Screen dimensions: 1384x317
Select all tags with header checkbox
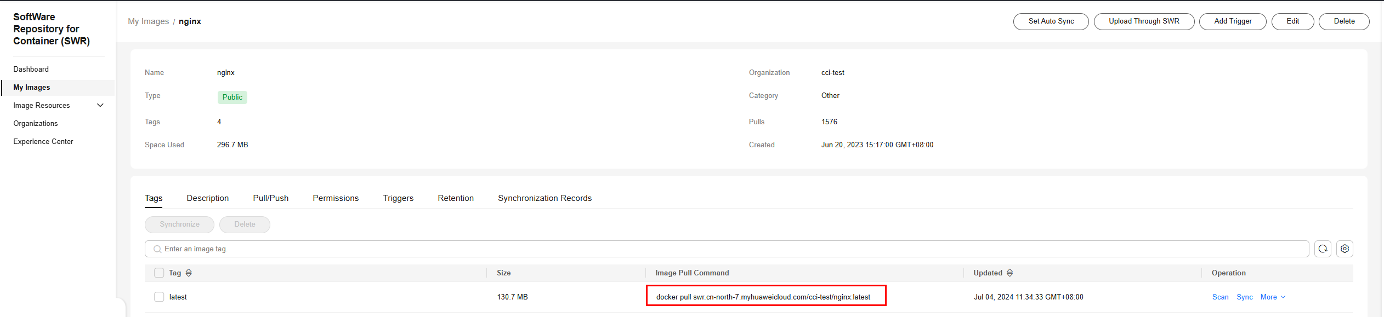click(159, 273)
